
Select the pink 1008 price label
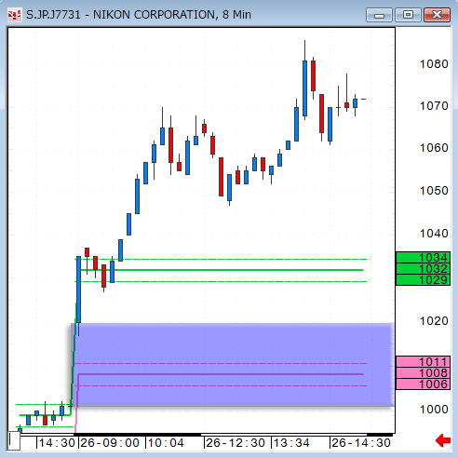coord(423,373)
